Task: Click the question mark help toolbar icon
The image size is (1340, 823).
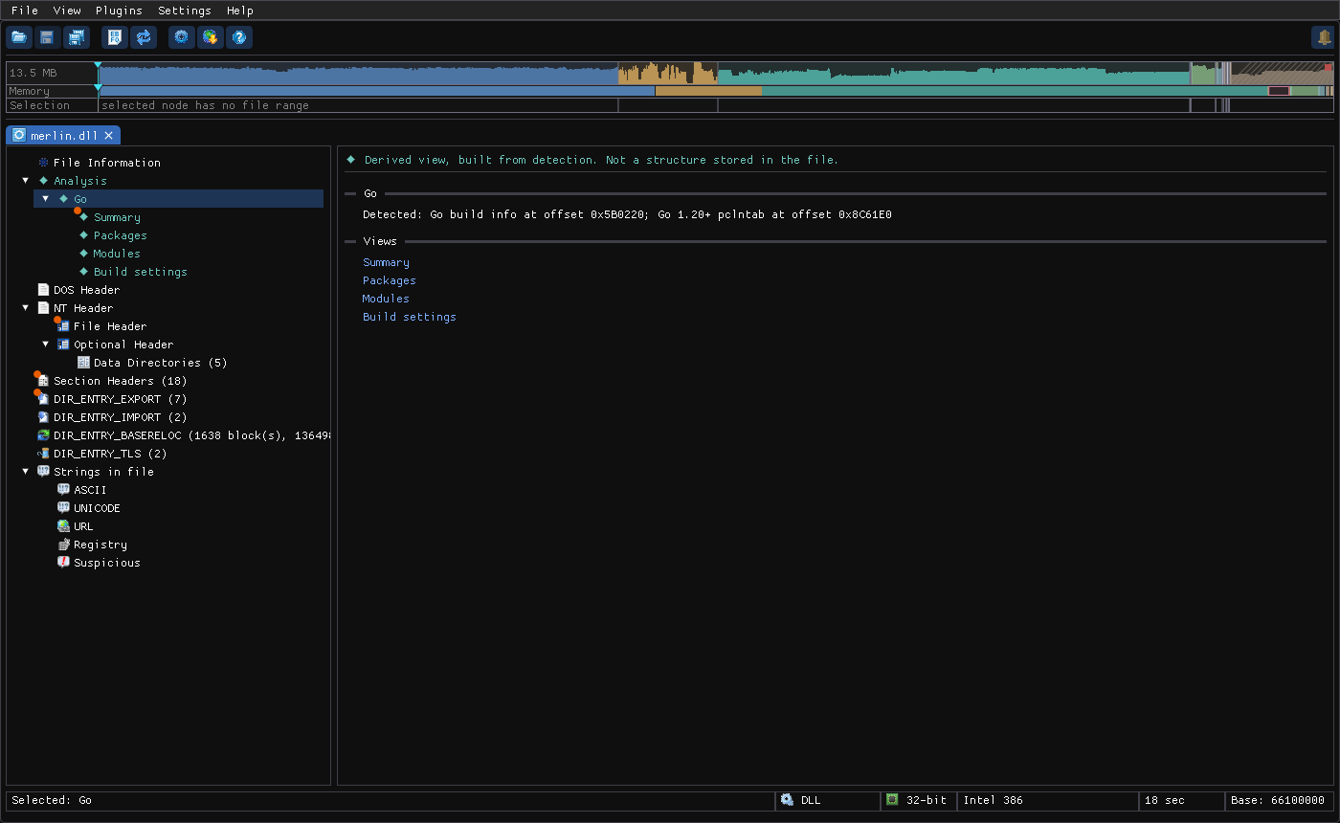Action: [x=239, y=37]
